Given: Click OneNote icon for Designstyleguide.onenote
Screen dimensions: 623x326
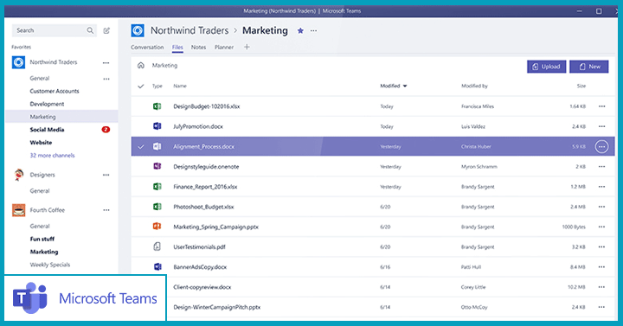Looking at the screenshot, I should coord(157,166).
